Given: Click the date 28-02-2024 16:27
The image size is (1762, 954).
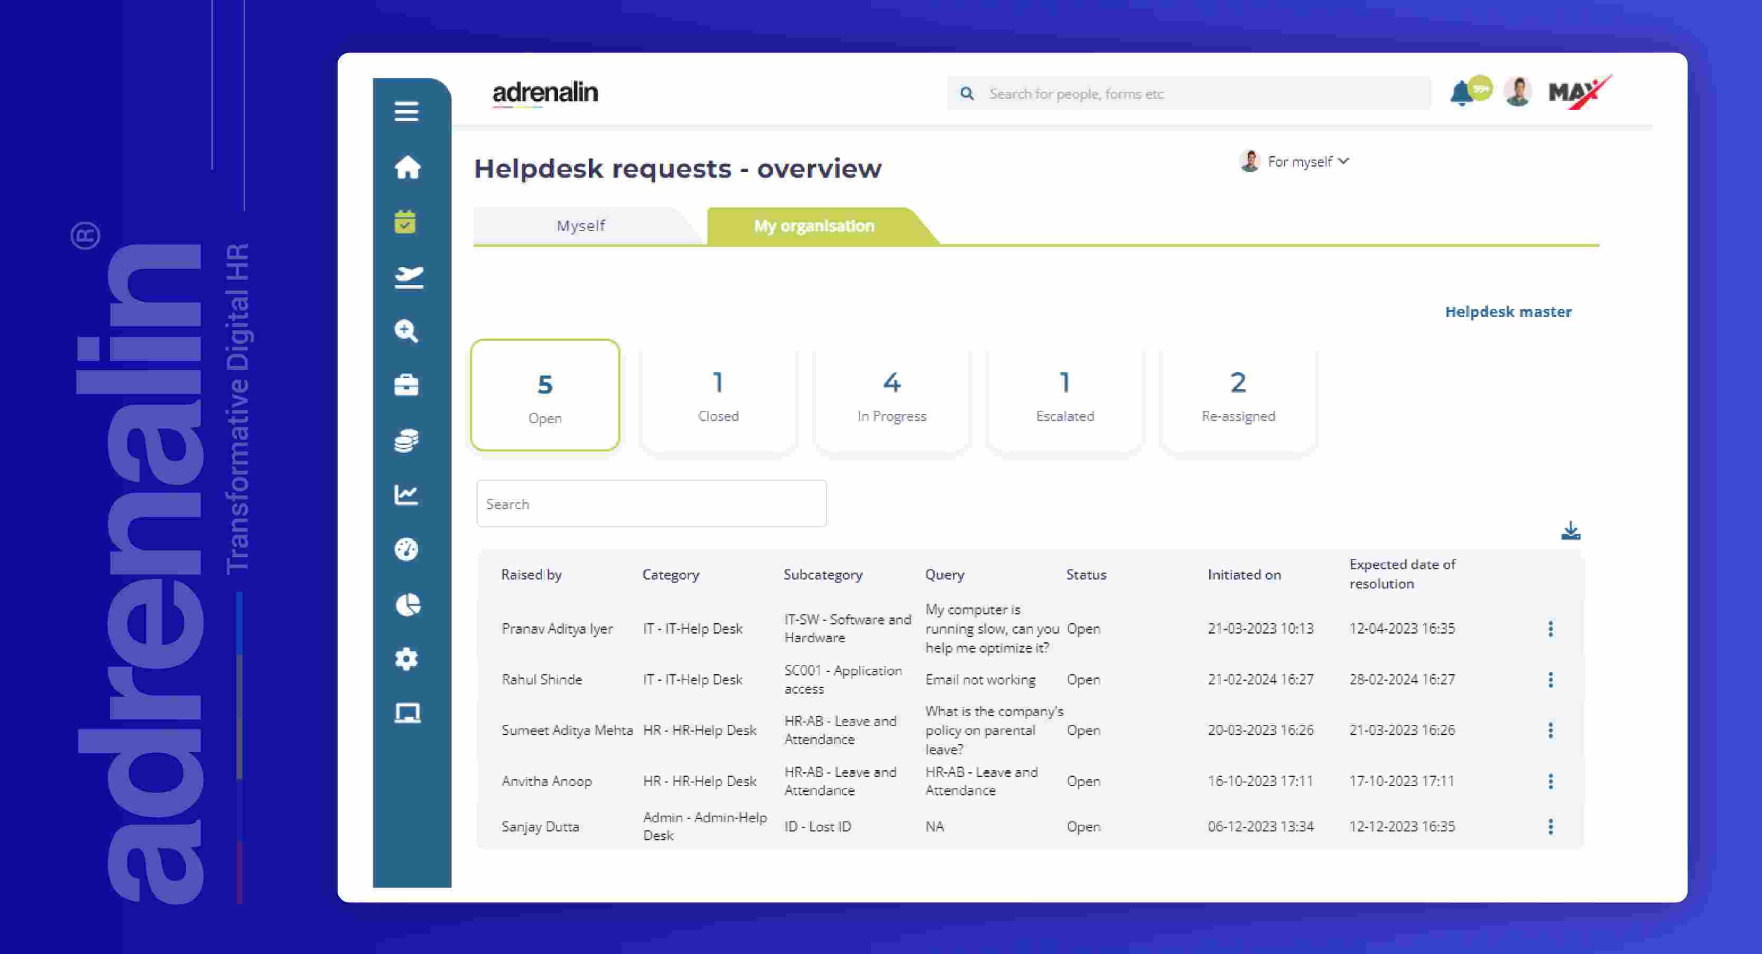Looking at the screenshot, I should 1402,679.
